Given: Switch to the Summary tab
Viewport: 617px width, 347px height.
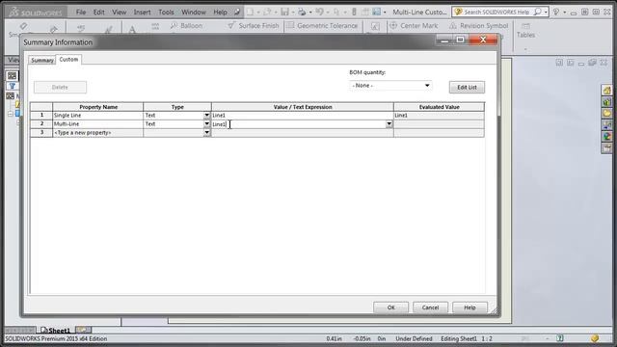Looking at the screenshot, I should [42, 60].
